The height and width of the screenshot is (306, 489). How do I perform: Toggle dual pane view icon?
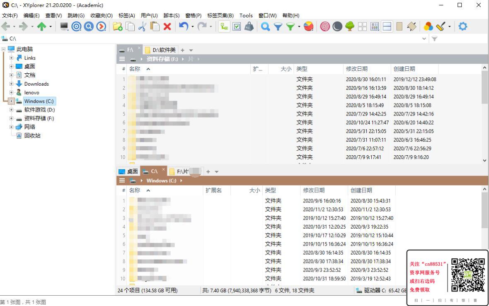click(x=387, y=27)
